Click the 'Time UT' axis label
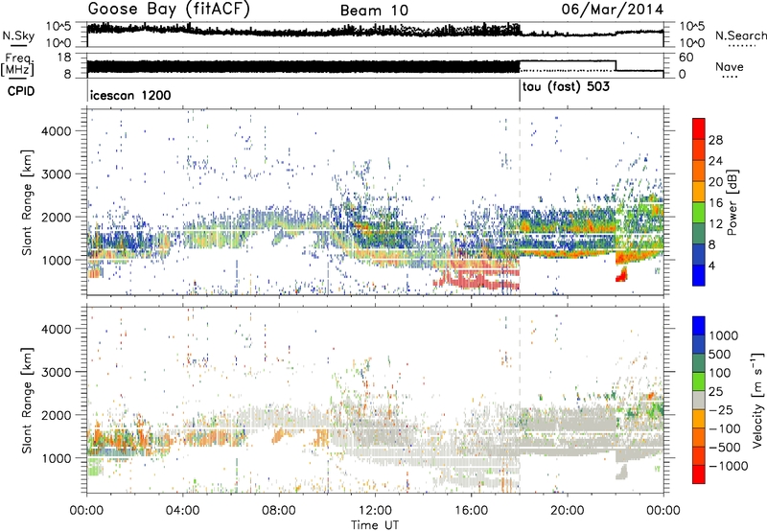This screenshot has width=767, height=531. 375,524
